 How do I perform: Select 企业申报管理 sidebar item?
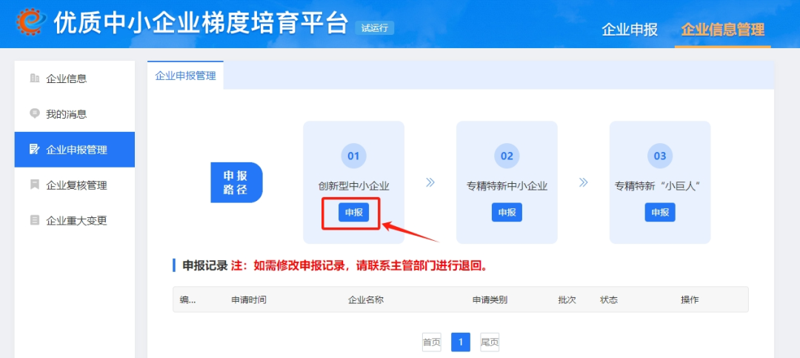pyautogui.click(x=75, y=150)
